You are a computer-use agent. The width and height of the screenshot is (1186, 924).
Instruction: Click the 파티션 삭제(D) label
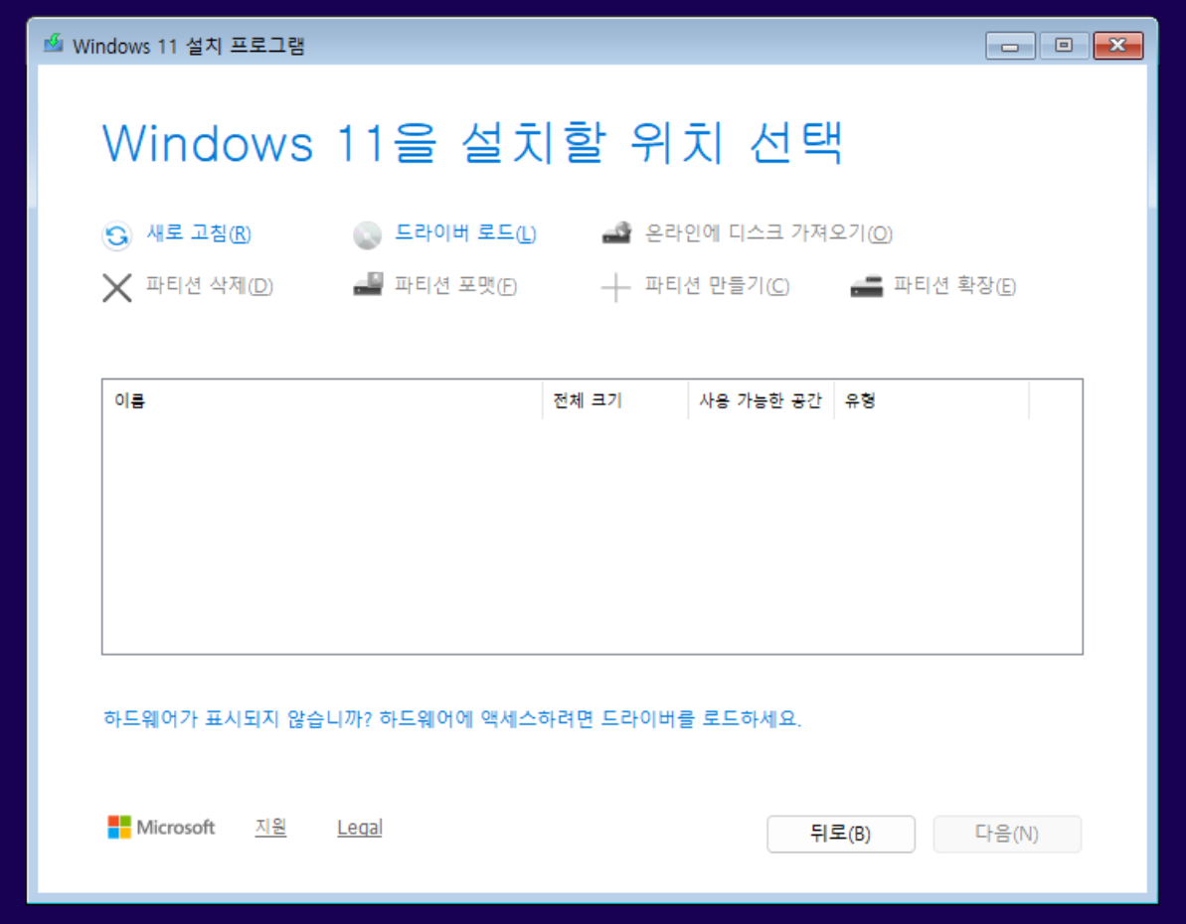tap(210, 286)
